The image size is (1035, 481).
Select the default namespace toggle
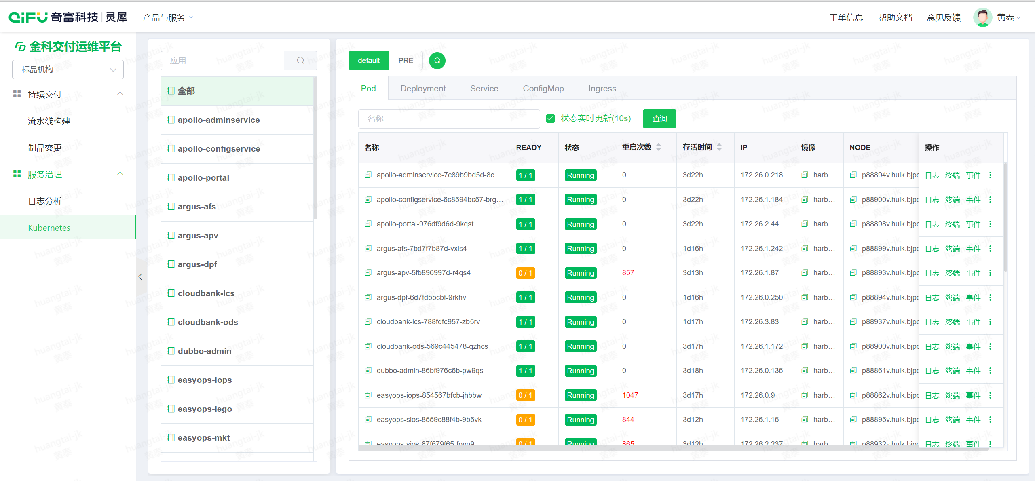pos(369,61)
